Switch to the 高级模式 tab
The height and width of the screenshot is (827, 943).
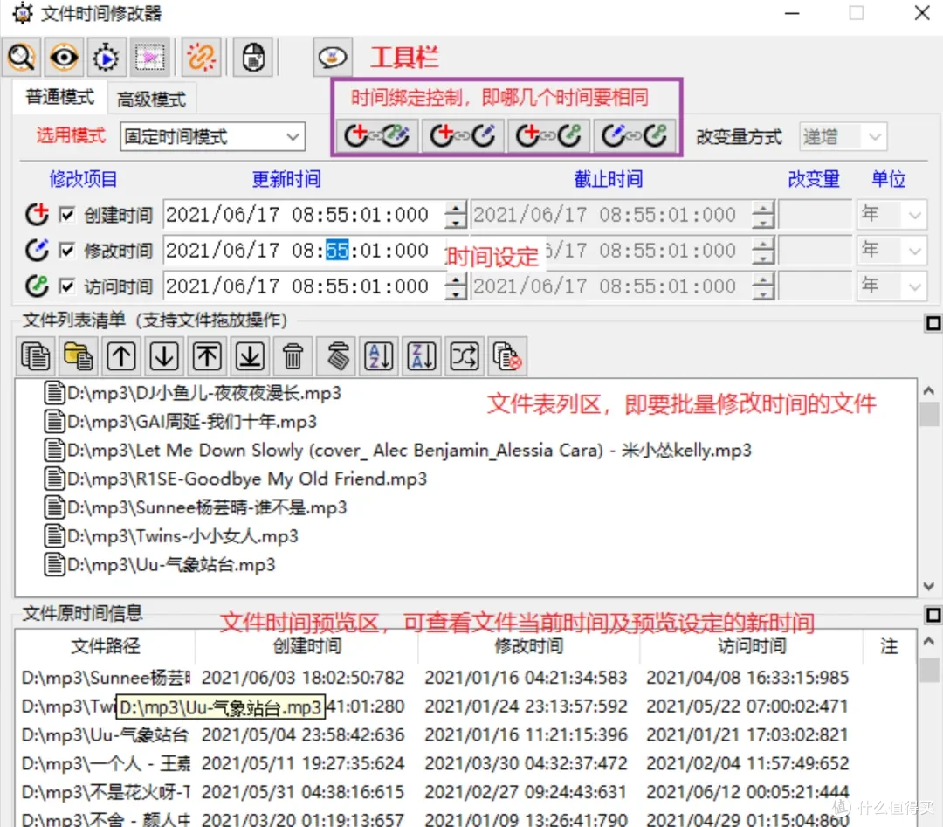151,100
